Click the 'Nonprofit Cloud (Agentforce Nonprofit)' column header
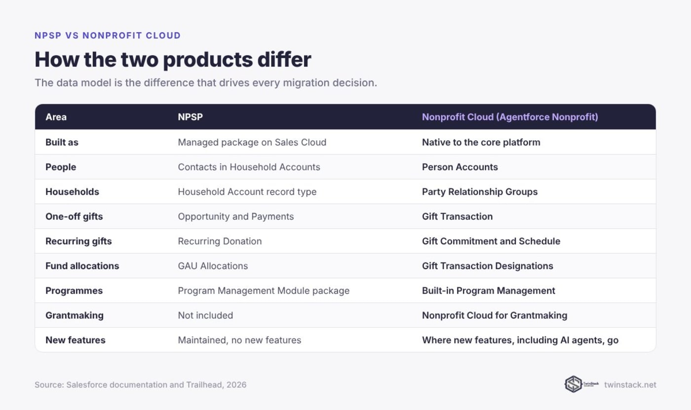691x410 pixels. click(510, 117)
